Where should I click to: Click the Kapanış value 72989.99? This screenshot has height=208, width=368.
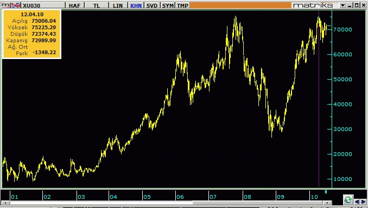[44, 40]
